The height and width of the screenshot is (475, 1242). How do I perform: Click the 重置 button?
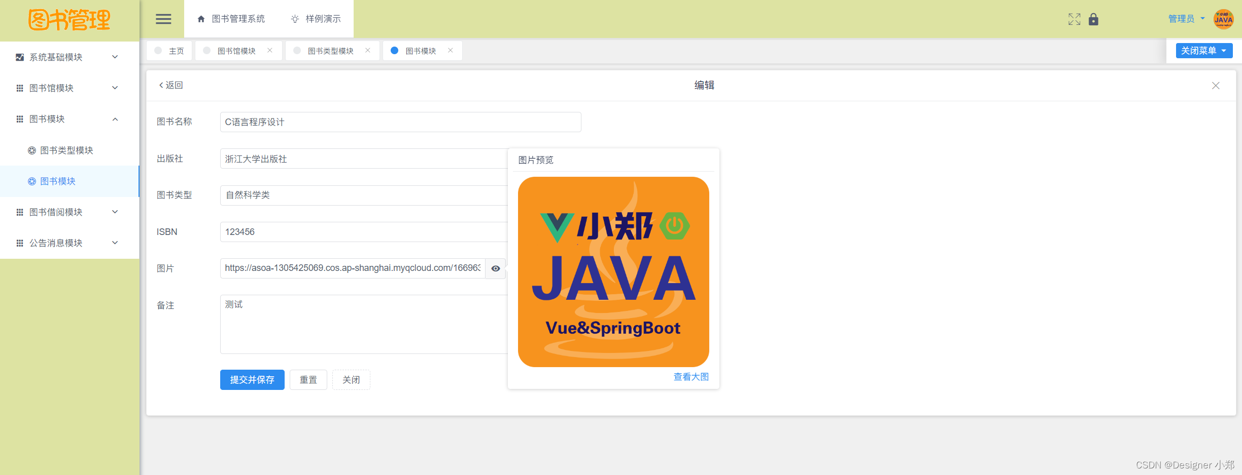click(x=308, y=380)
